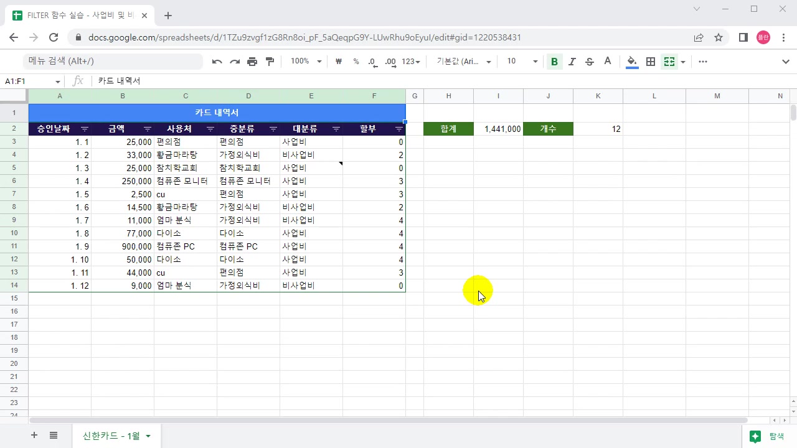This screenshot has height=448, width=797.
Task: Toggle italic formatting
Action: pyautogui.click(x=572, y=62)
